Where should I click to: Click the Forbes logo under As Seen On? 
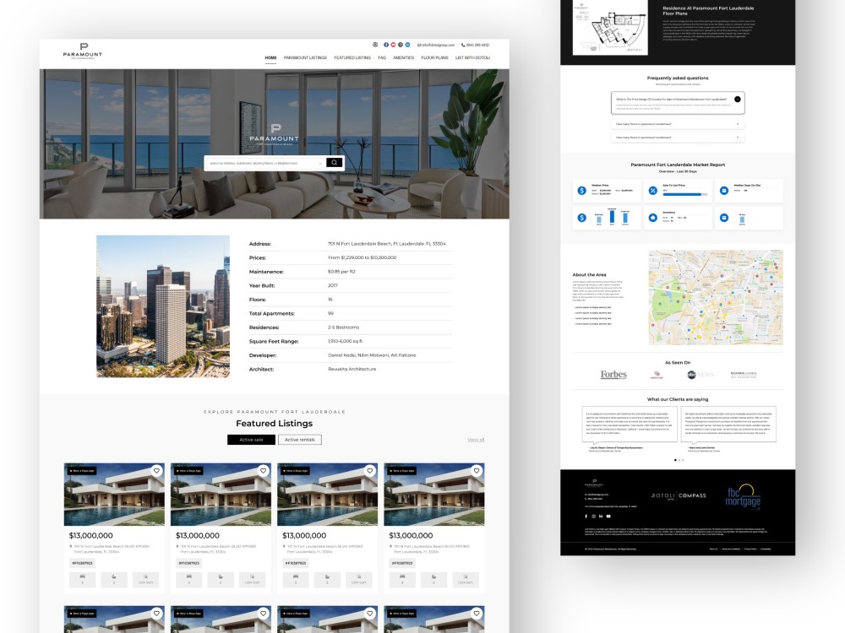613,375
